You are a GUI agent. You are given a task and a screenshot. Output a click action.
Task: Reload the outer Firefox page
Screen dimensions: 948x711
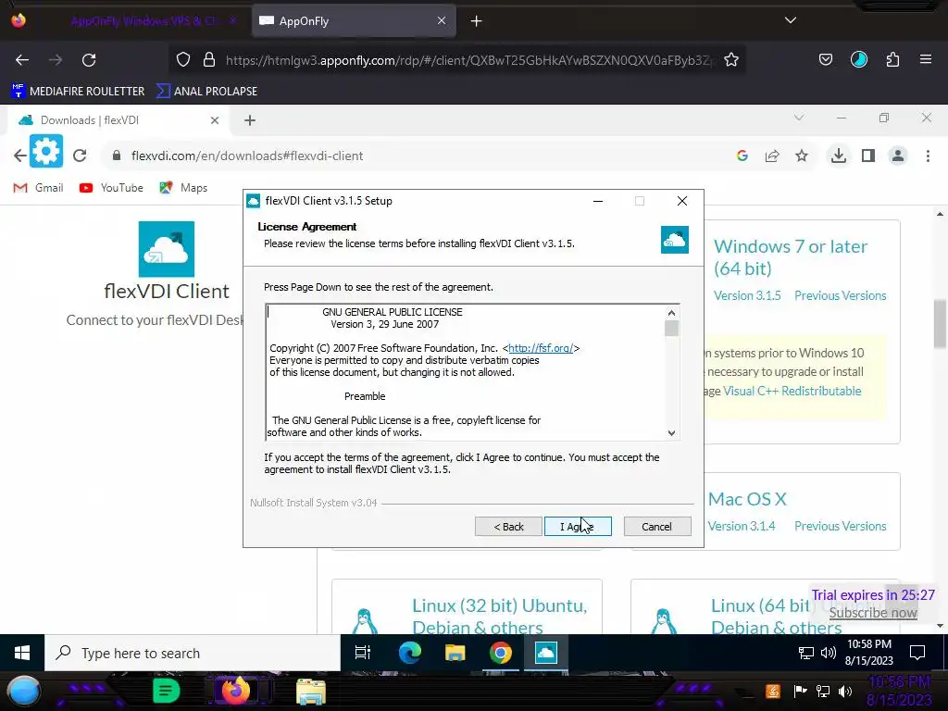click(x=89, y=60)
